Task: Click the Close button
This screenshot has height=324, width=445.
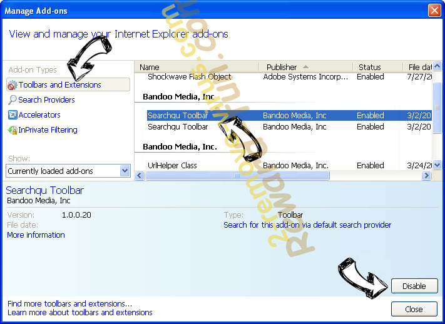Action: [414, 309]
